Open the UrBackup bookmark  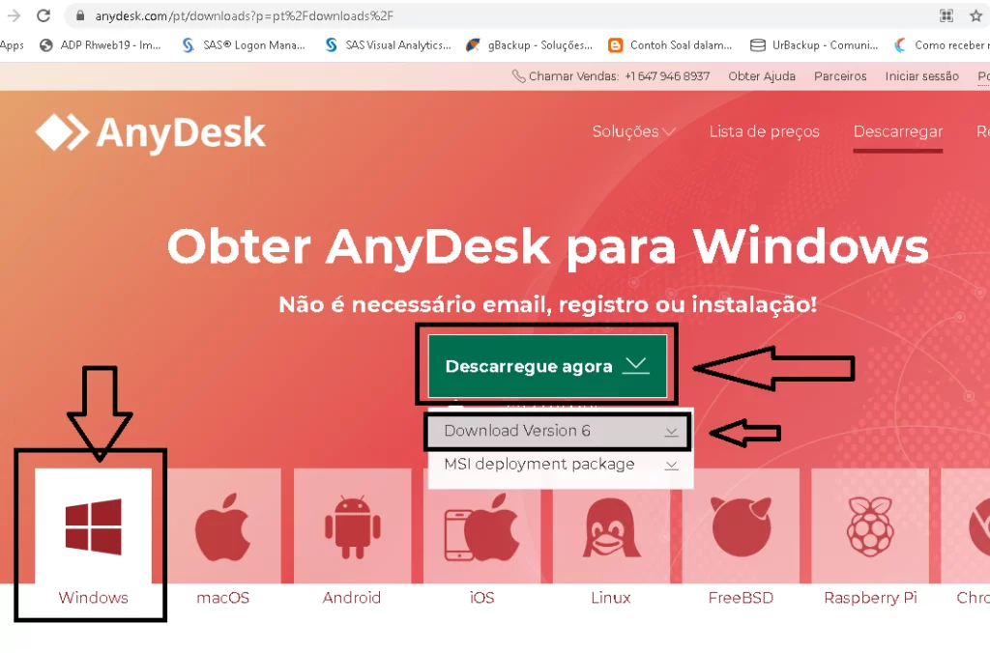click(x=814, y=45)
